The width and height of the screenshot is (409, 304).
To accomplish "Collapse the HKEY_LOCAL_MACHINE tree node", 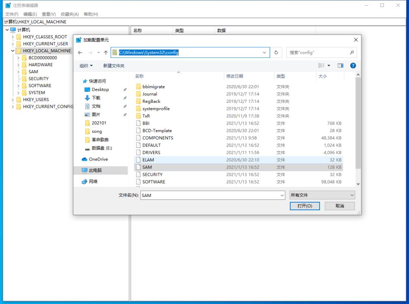I will point(13,51).
